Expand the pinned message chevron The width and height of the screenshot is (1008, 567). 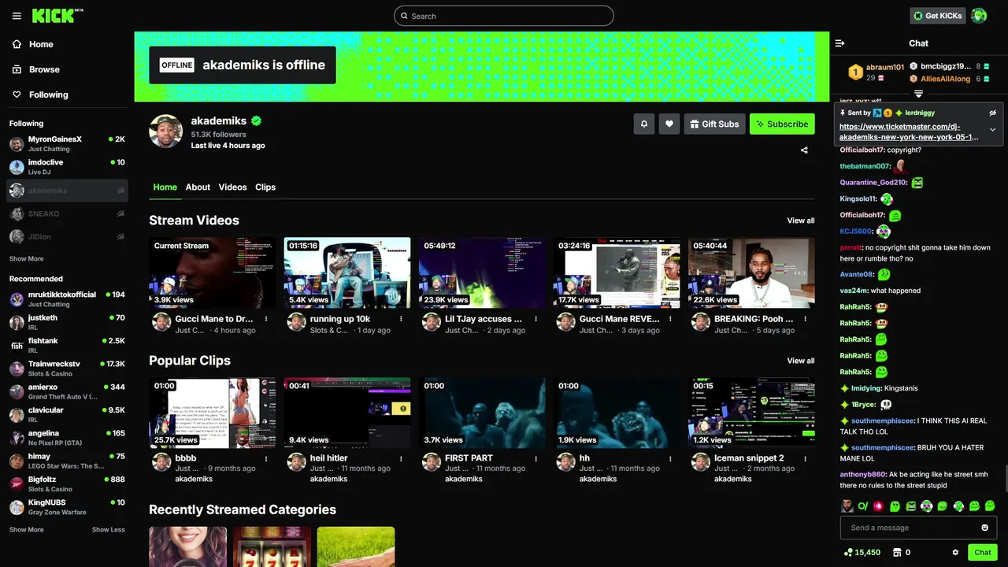click(992, 130)
